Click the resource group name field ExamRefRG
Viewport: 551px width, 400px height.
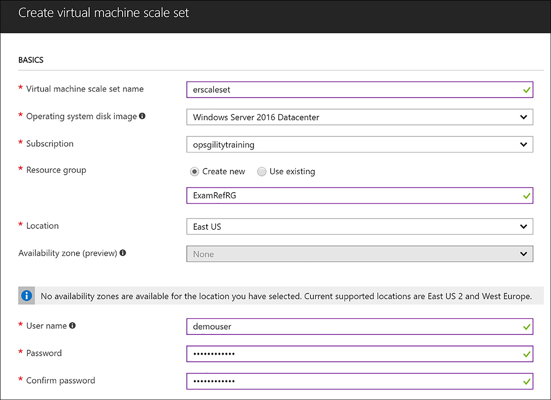coord(360,195)
